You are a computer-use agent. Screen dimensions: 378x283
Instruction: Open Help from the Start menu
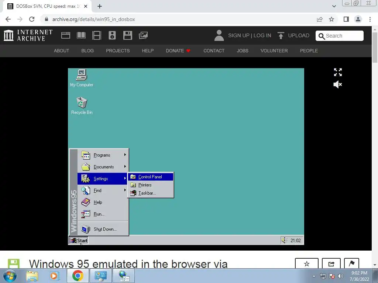point(103,202)
